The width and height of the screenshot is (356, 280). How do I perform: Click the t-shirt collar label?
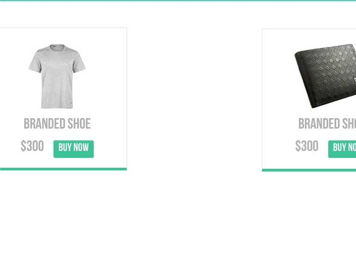(54, 47)
